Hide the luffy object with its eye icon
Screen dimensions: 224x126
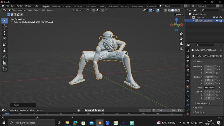point(217,21)
